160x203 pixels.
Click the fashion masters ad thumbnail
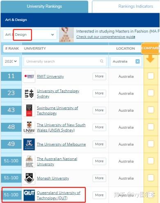(x=66, y=35)
